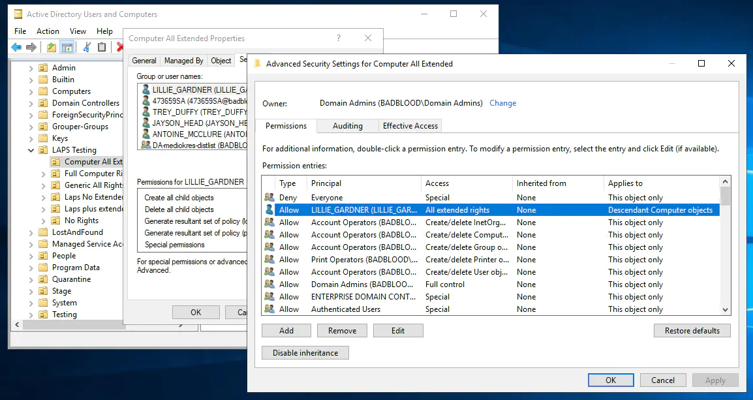Select the 'Create all child objects' permission row
753x400 pixels.
[x=192, y=197]
